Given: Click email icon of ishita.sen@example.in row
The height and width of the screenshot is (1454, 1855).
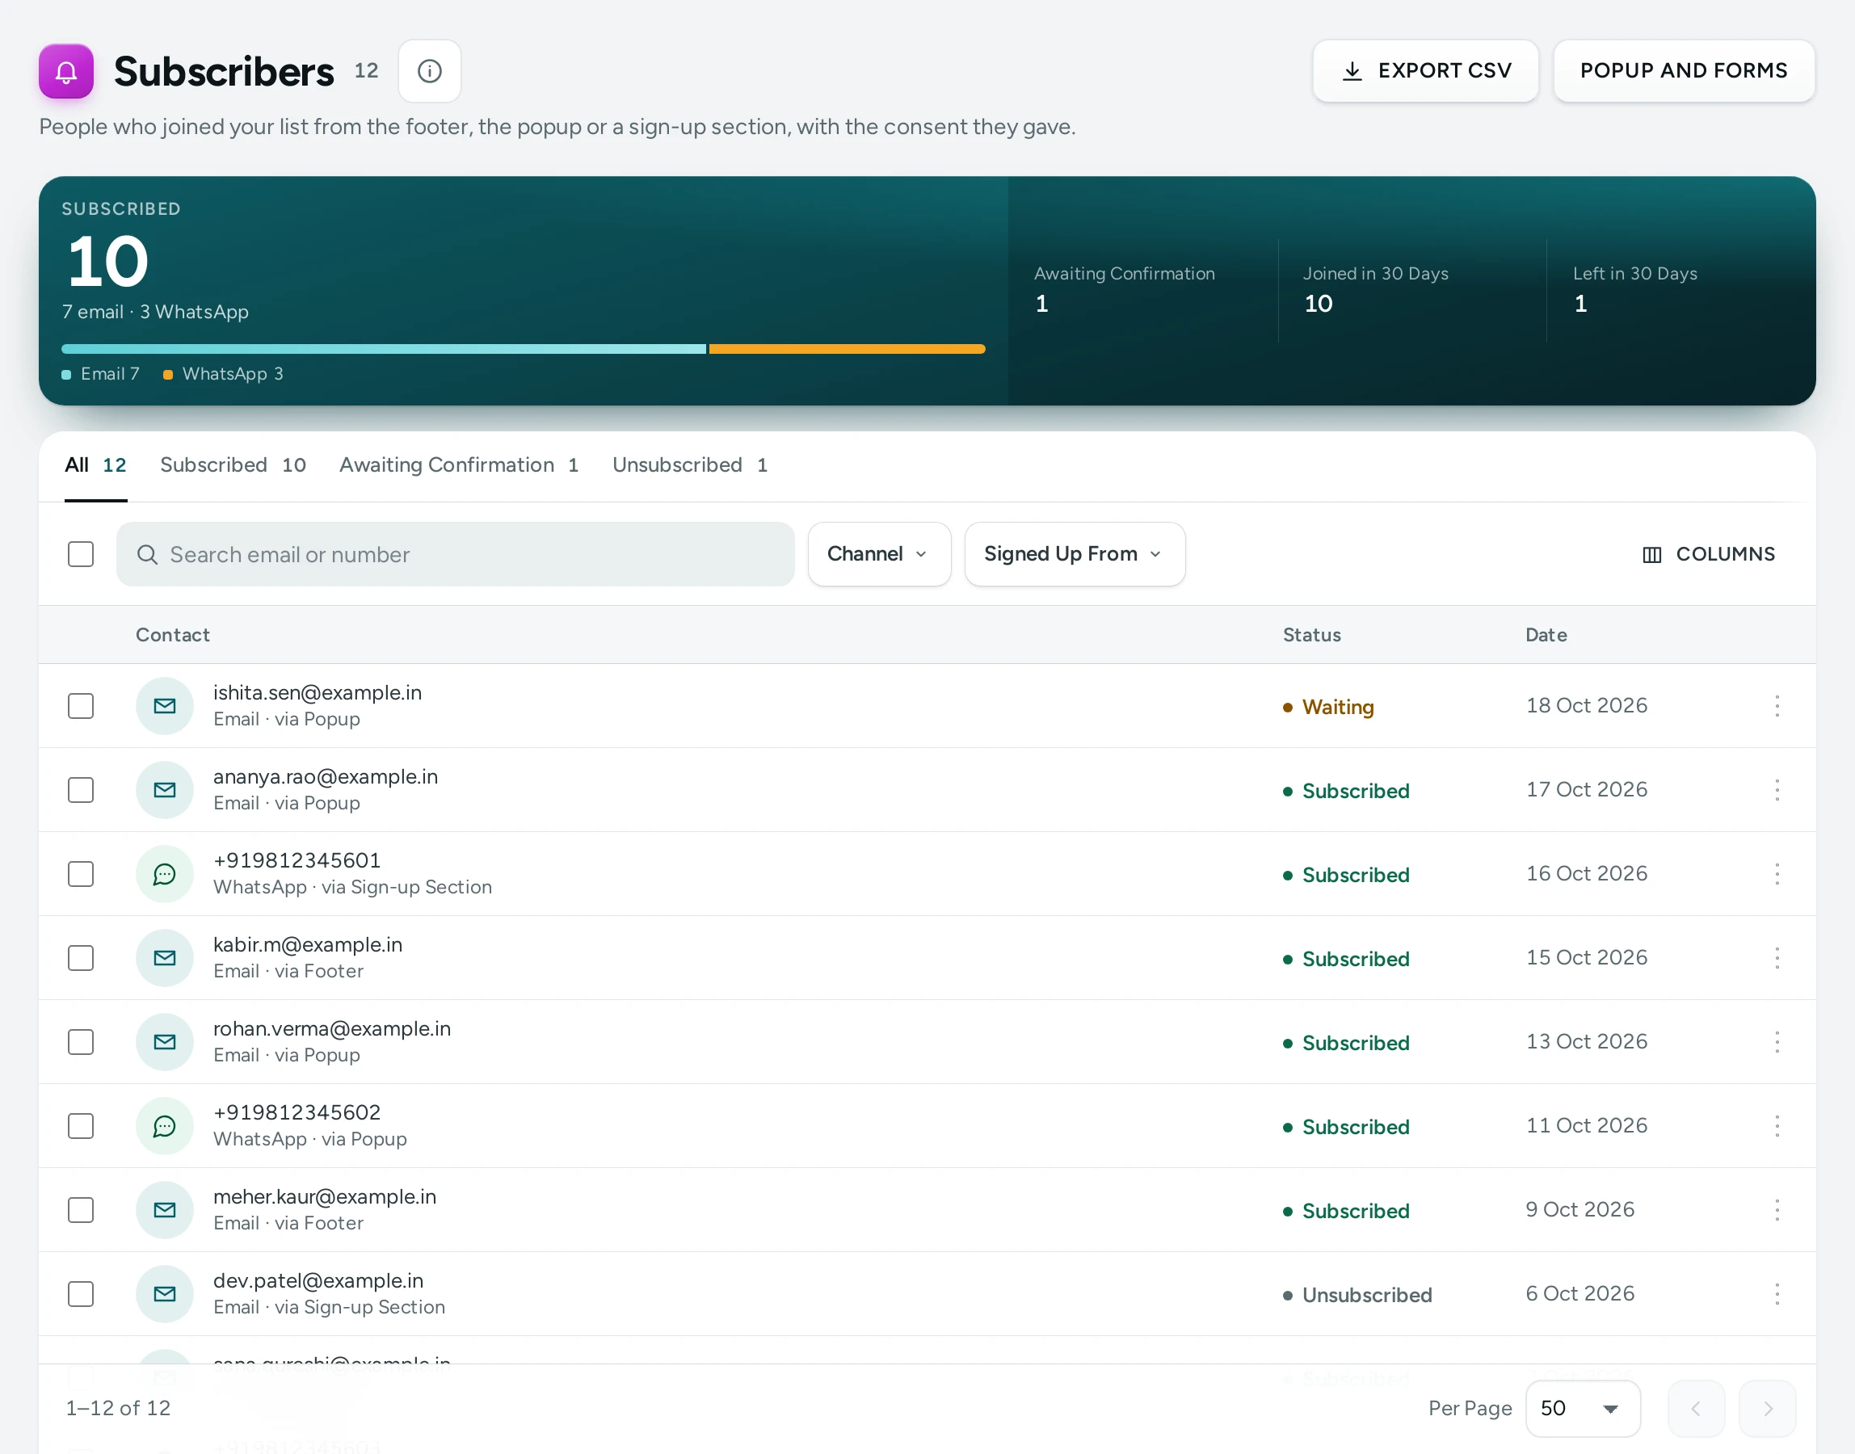Looking at the screenshot, I should pyautogui.click(x=164, y=706).
